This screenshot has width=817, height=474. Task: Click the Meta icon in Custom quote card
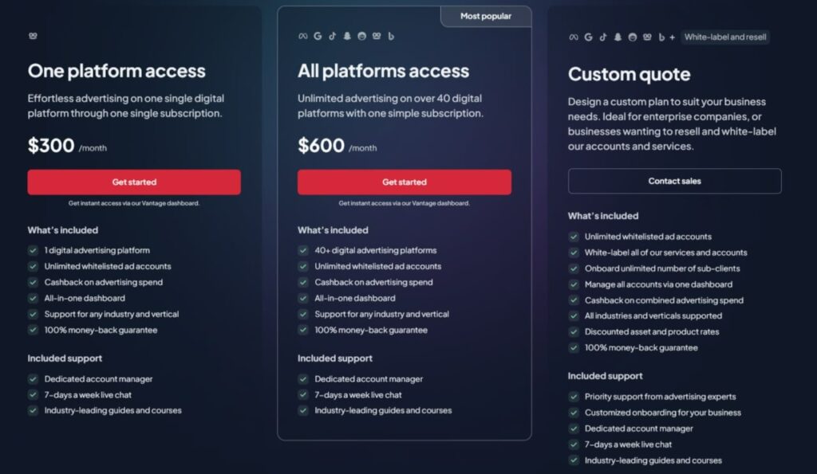coord(574,37)
